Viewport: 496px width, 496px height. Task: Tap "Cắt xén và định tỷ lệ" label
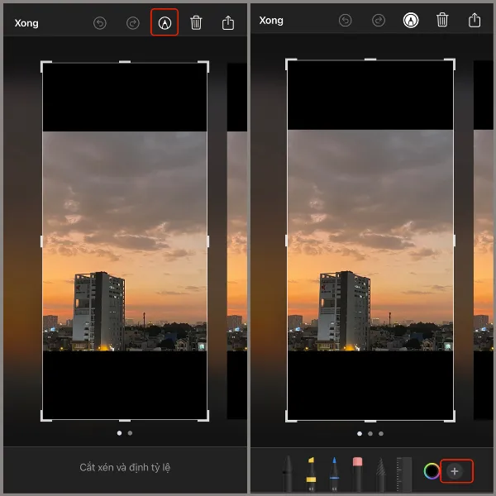[x=124, y=468]
